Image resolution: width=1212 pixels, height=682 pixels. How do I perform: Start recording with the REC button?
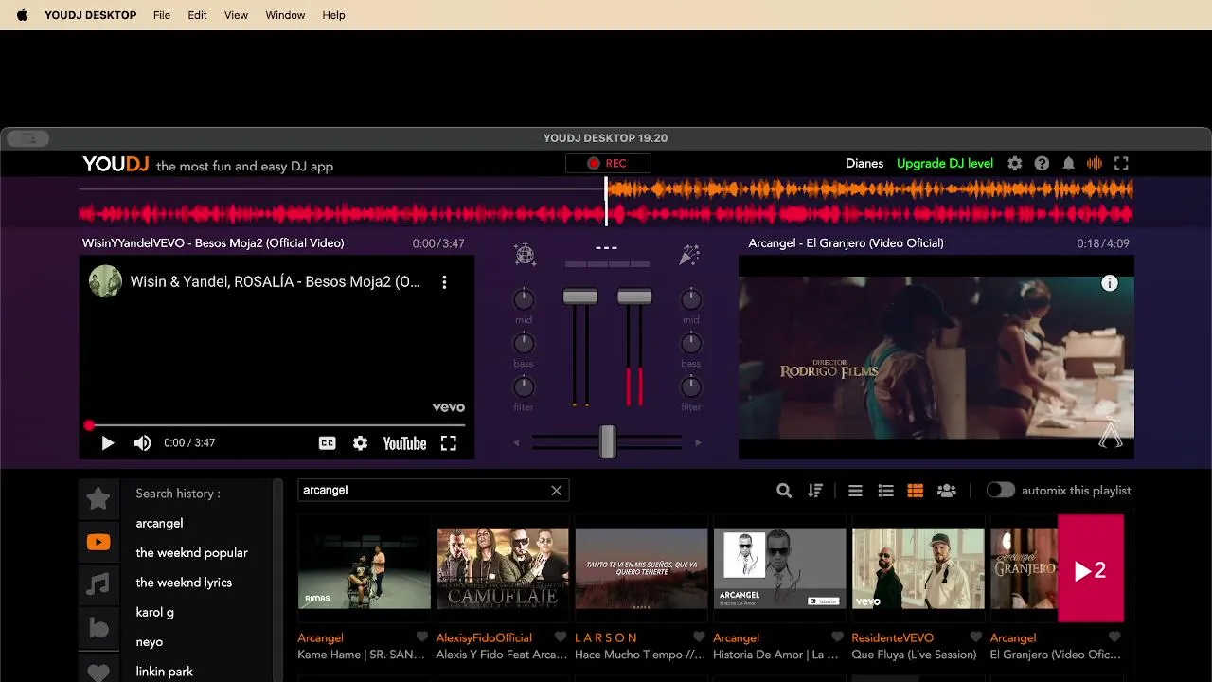click(x=607, y=163)
